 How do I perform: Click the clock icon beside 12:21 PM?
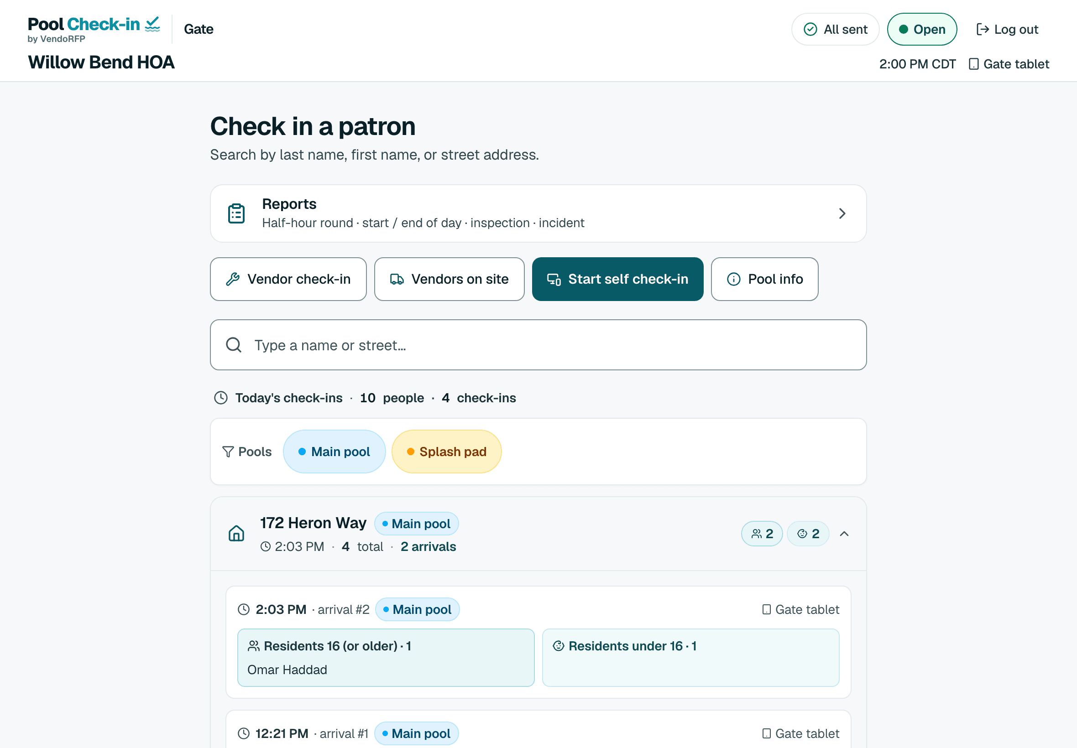tap(244, 734)
